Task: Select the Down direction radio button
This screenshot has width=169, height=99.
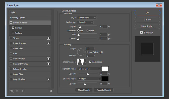Action: (x=87, y=31)
